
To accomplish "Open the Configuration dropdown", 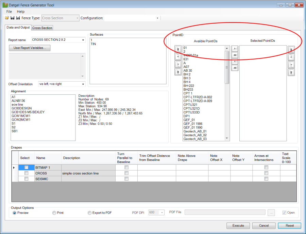I will 157,18.
